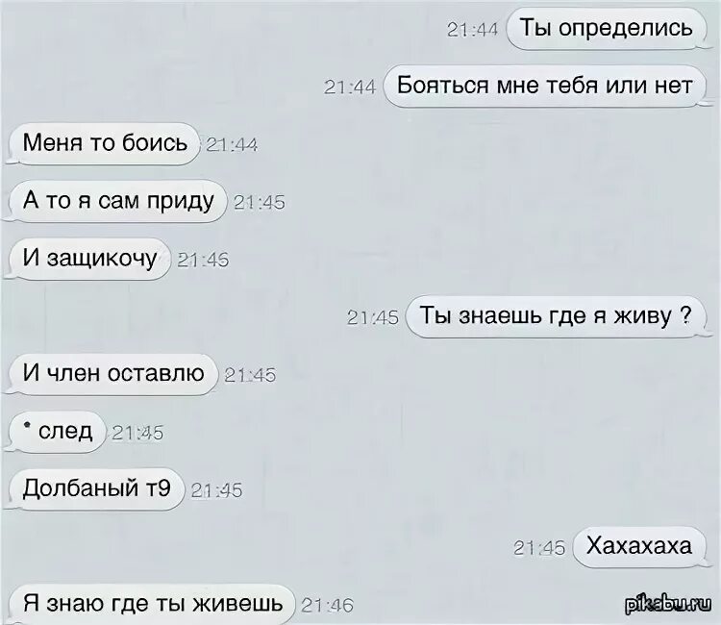
Task: Click the 21:44 timestamp beside 'Меня то боись'
Action: point(232,145)
